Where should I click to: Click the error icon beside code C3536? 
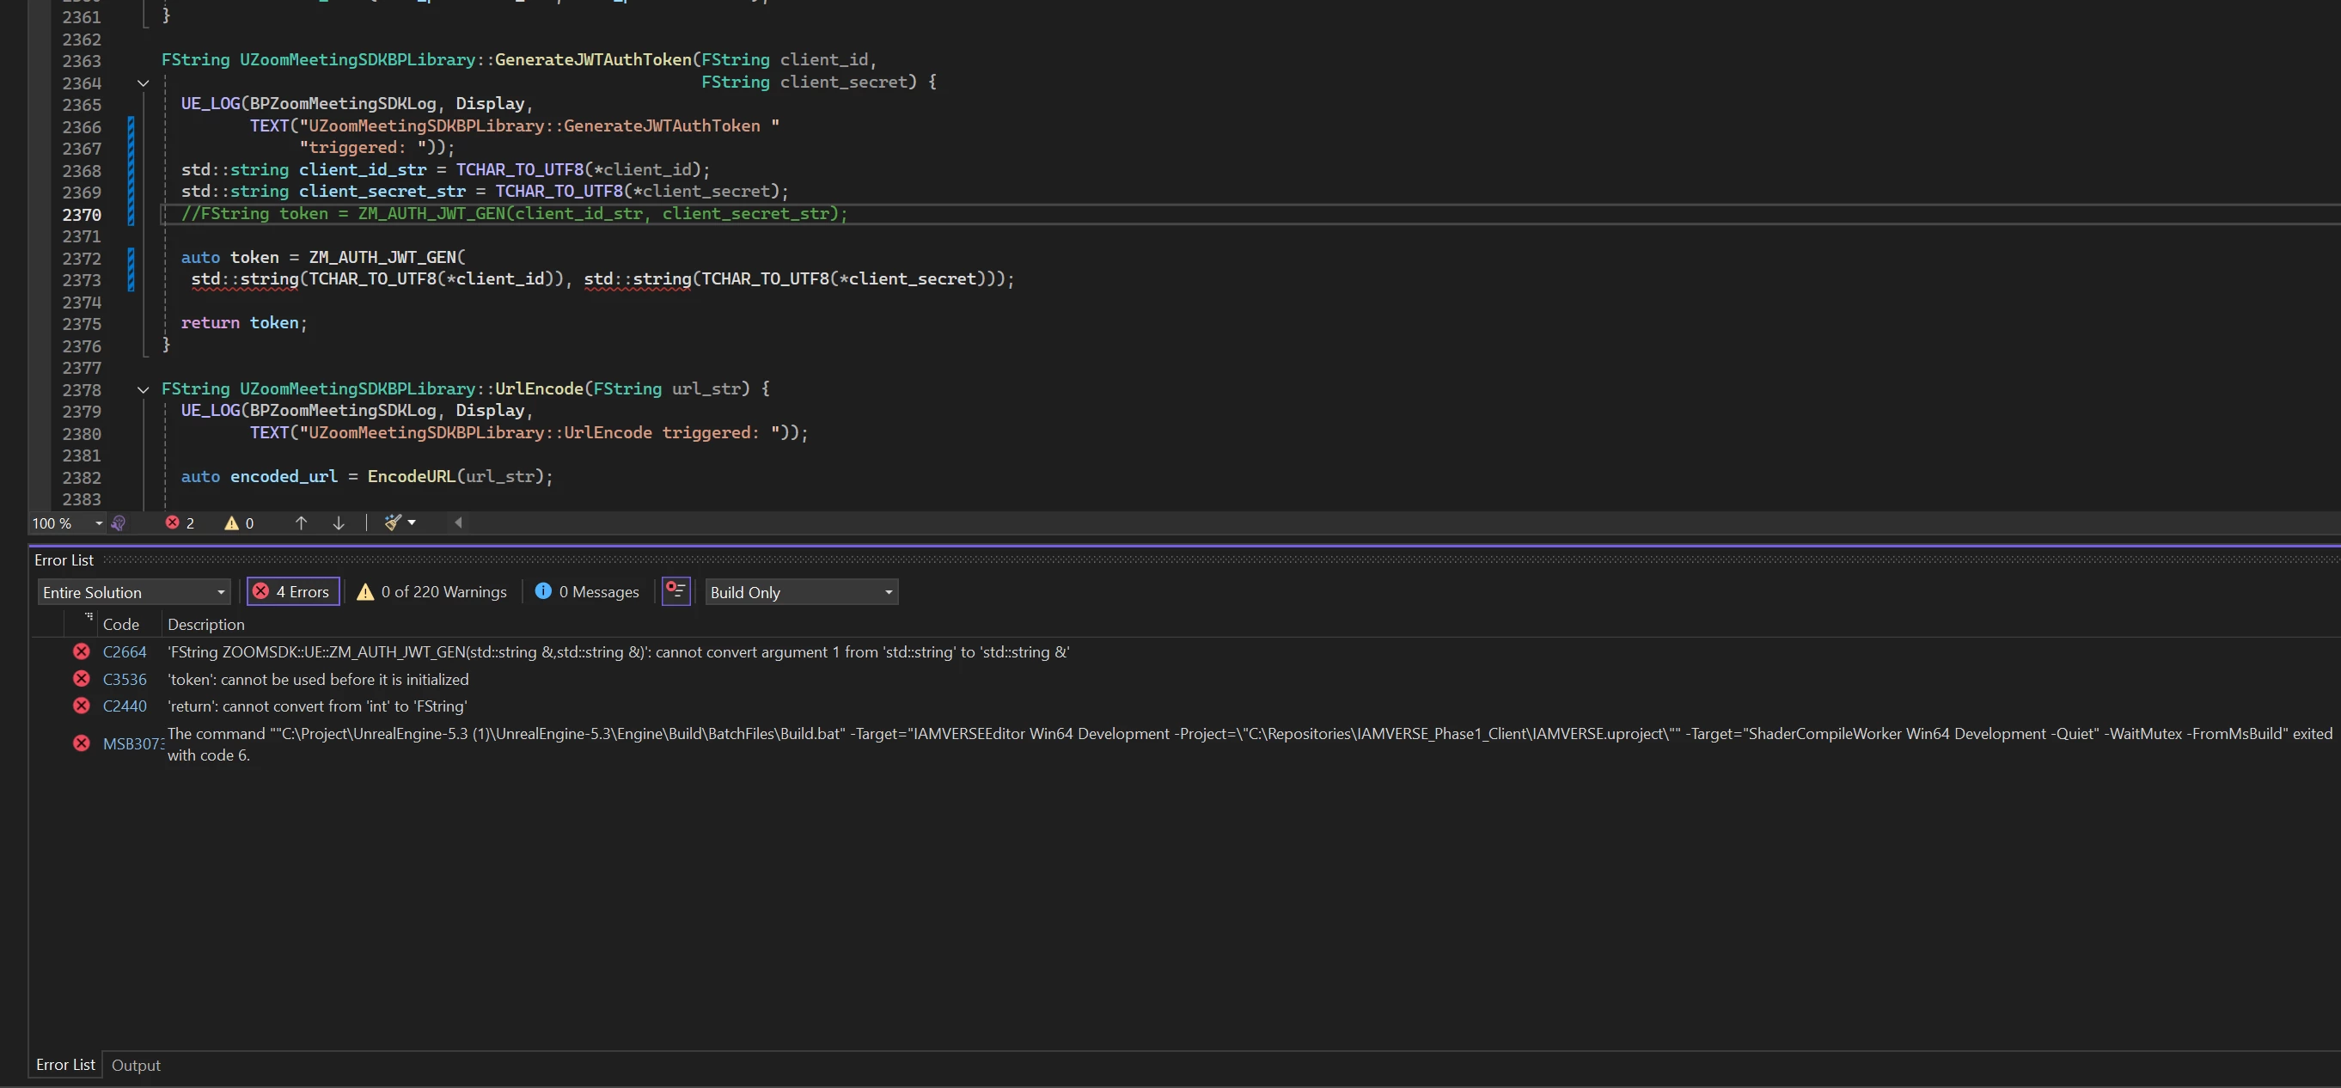tap(82, 679)
